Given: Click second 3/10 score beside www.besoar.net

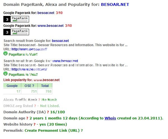Looking at the screenshot, I should pos(68,26).
